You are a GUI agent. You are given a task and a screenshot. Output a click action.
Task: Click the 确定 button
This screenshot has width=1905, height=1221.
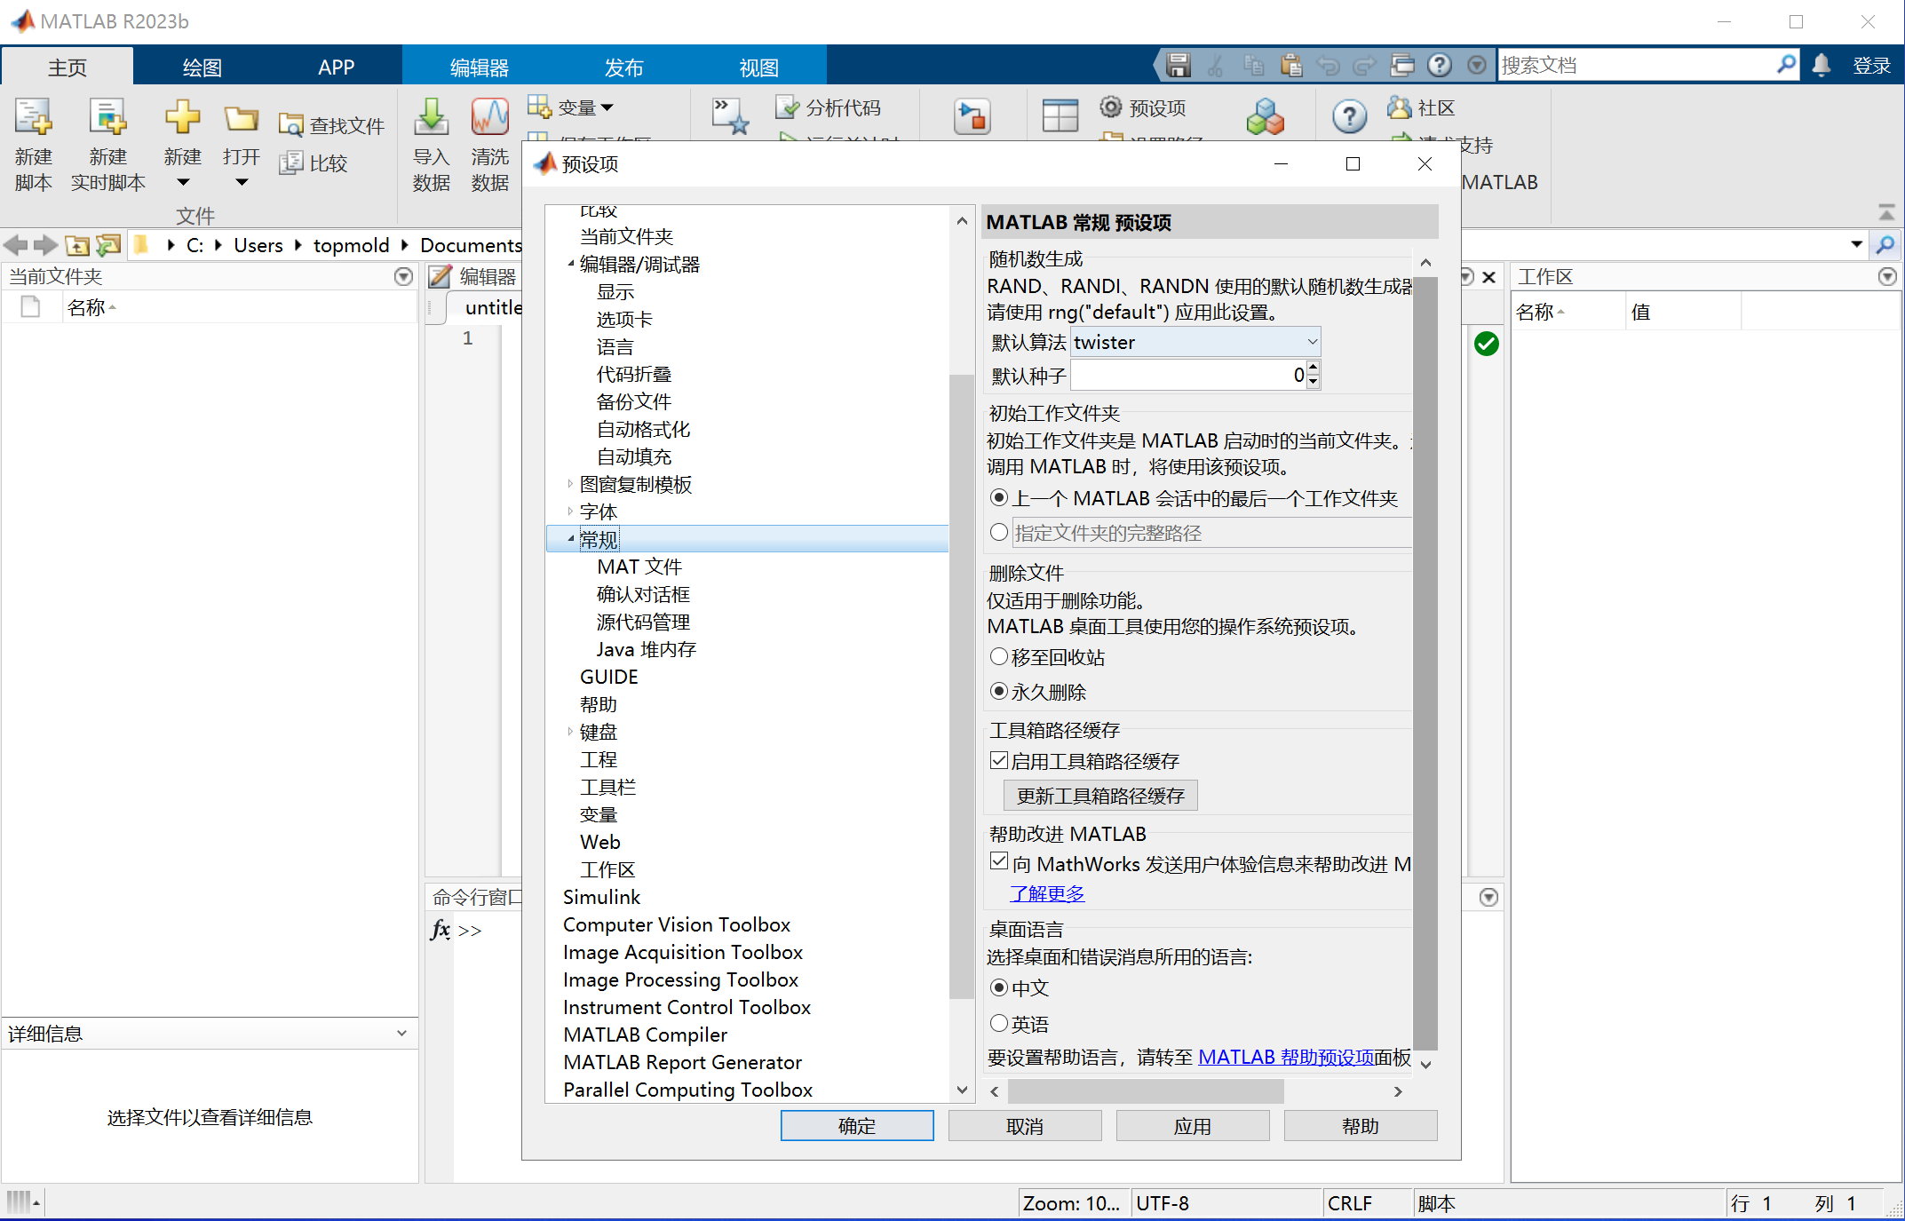pyautogui.click(x=857, y=1126)
